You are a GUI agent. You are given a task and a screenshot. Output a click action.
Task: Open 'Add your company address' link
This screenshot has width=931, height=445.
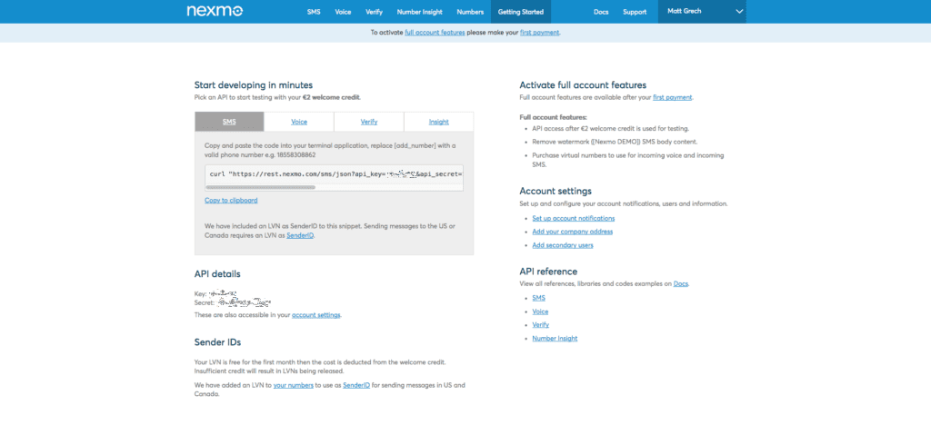(573, 232)
